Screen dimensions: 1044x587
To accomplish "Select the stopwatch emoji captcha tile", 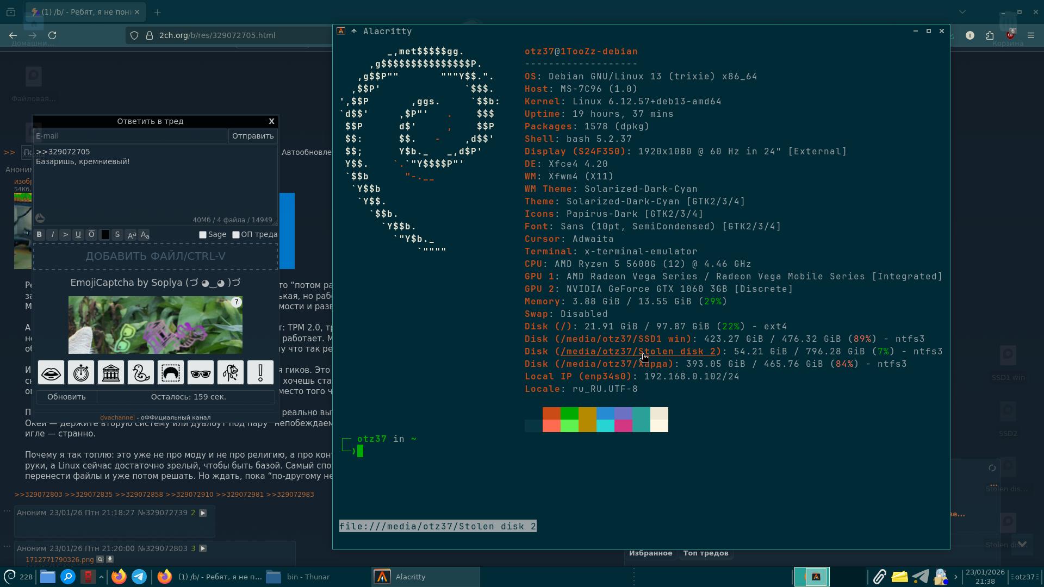I will [81, 373].
